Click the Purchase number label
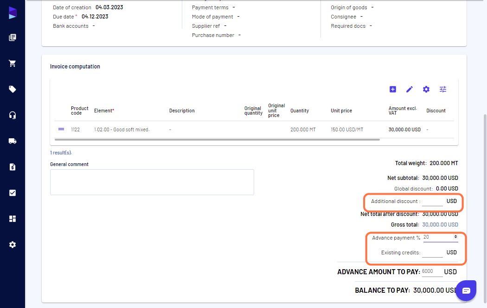The image size is (487, 308). (x=213, y=35)
